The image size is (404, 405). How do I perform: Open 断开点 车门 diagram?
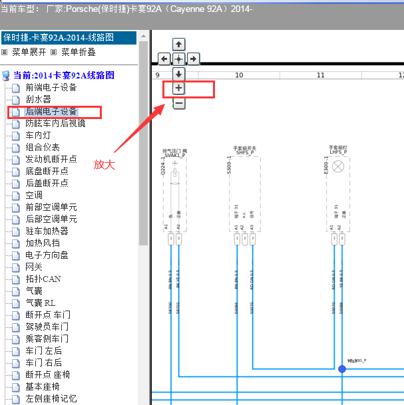48,315
